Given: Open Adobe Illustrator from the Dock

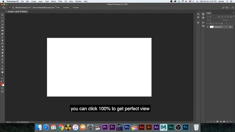Looking at the screenshot, I should (x=149, y=127).
